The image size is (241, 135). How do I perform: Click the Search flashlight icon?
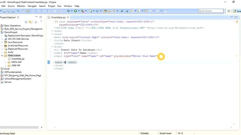pos(114,11)
